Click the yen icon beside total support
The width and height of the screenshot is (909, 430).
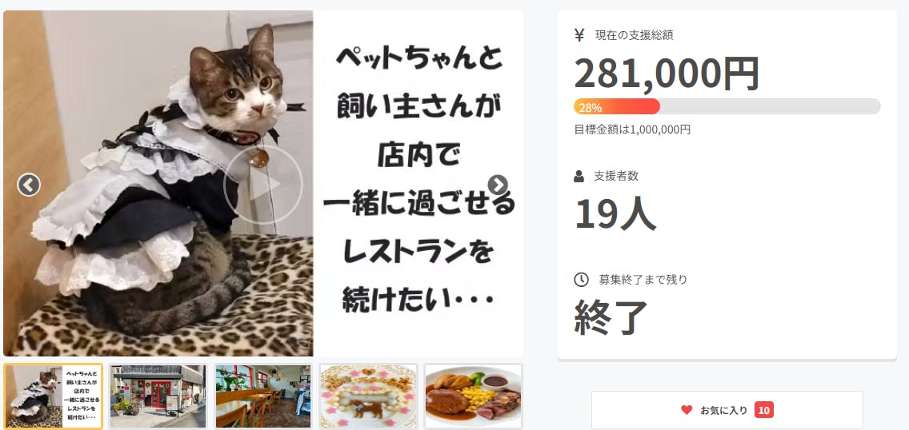[x=579, y=35]
